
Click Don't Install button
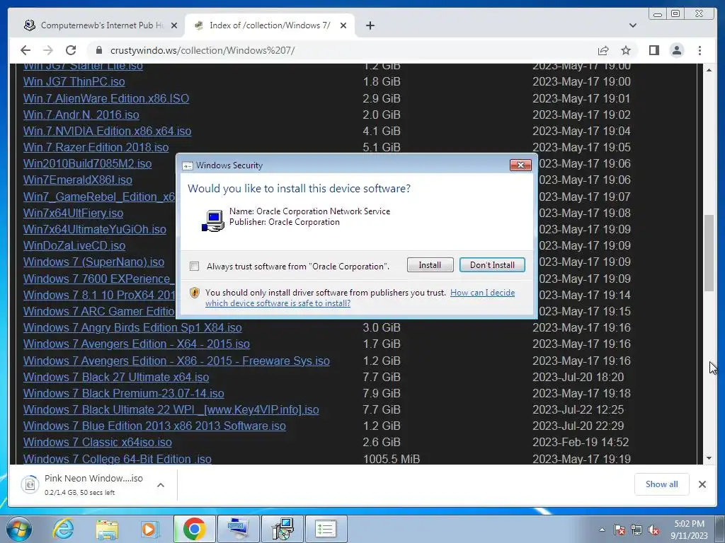coord(492,265)
